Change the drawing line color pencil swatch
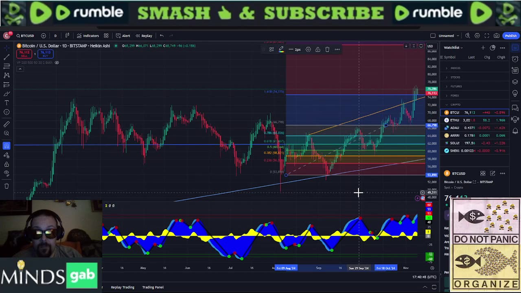 pos(281,50)
